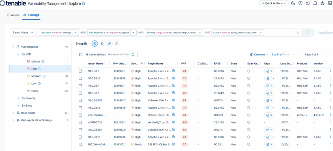Open the apps grid launcher icon
Image resolution: width=333 pixels, height=151 pixels.
tap(329, 3)
